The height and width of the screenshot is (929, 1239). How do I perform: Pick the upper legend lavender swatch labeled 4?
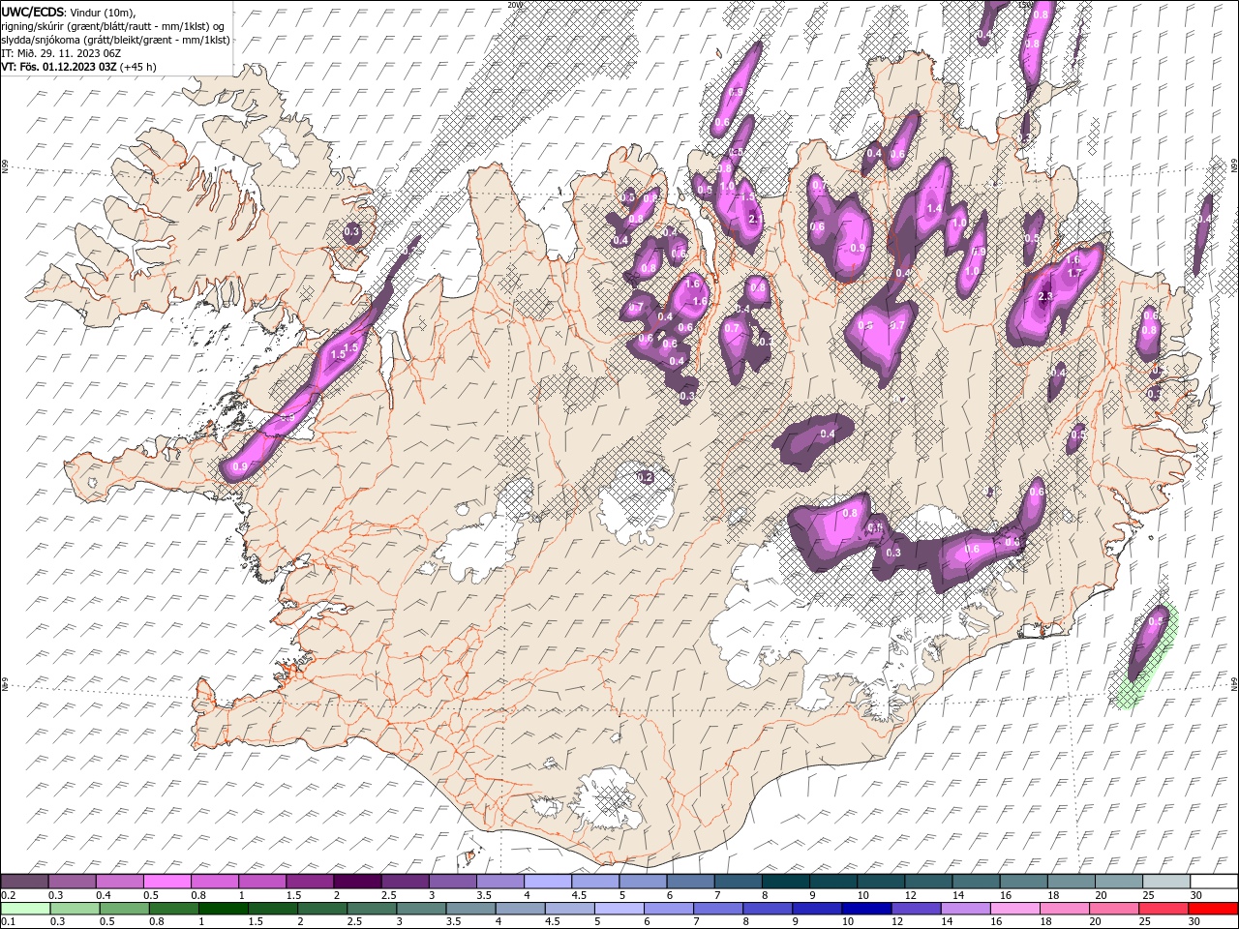tap(548, 881)
